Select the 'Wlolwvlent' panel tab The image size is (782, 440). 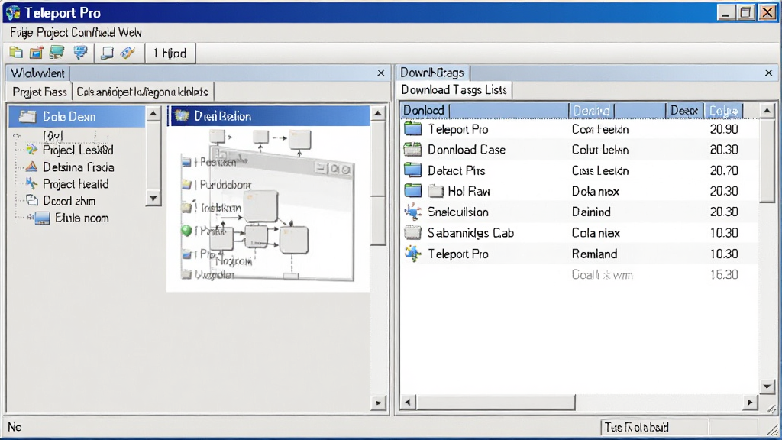coord(37,73)
